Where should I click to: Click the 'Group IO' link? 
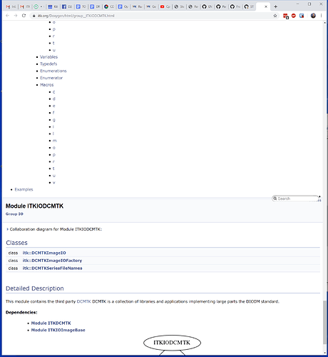pyautogui.click(x=14, y=214)
